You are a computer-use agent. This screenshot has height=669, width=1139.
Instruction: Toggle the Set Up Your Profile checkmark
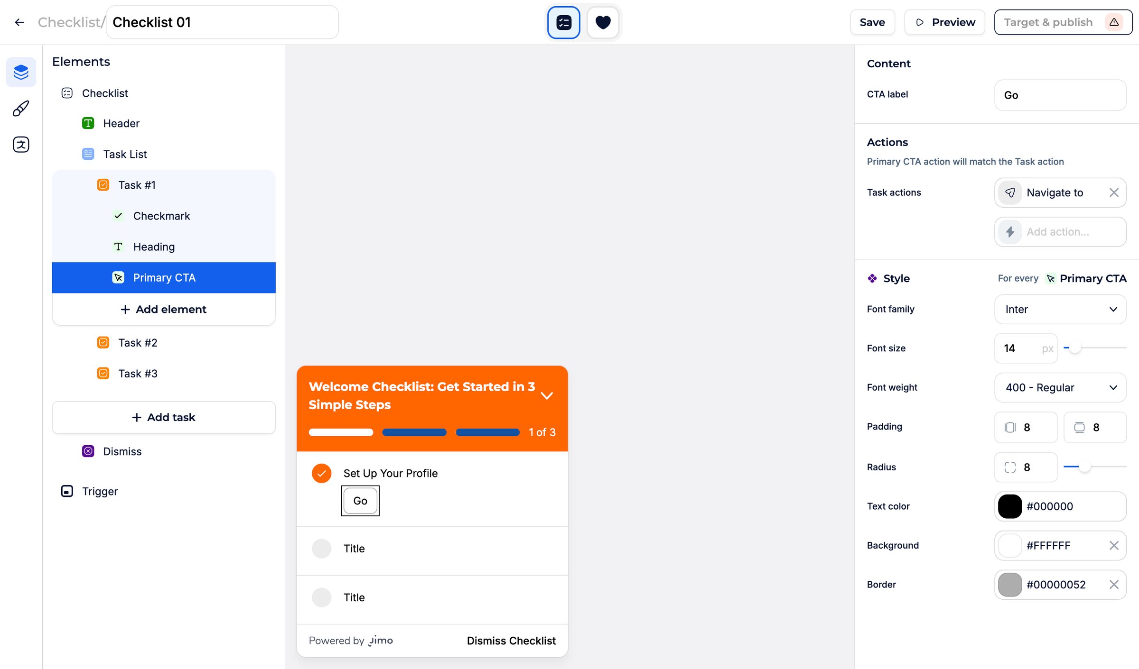(x=321, y=473)
